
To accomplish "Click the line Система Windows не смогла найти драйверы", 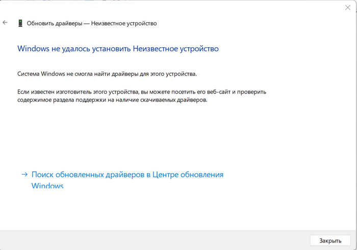I will 107,74.
